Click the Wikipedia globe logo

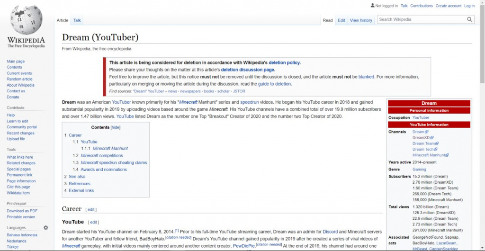26,19
